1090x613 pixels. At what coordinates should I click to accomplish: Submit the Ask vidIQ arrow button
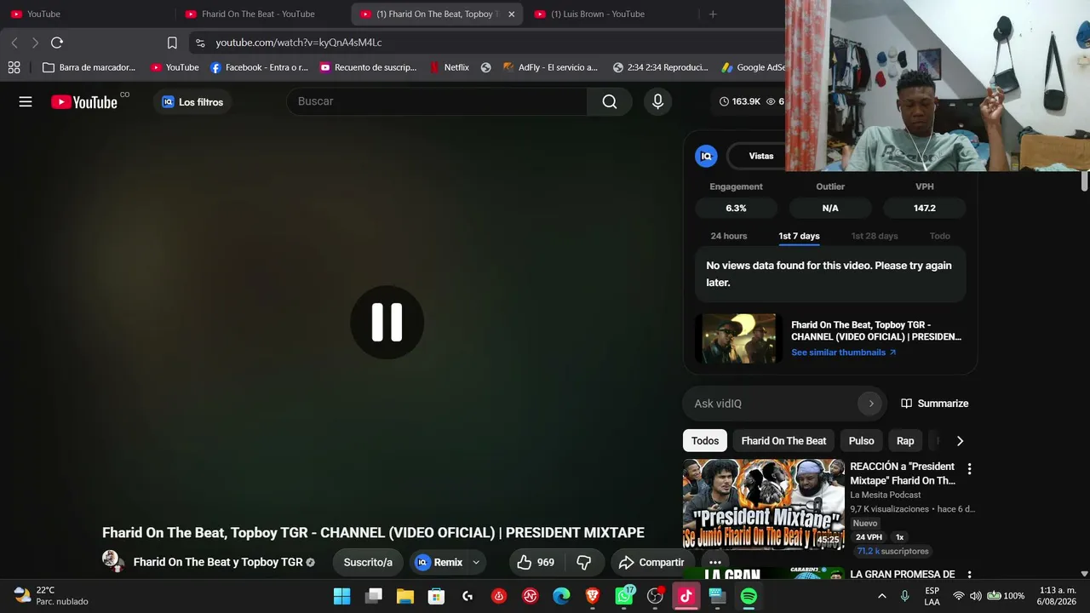pyautogui.click(x=870, y=404)
